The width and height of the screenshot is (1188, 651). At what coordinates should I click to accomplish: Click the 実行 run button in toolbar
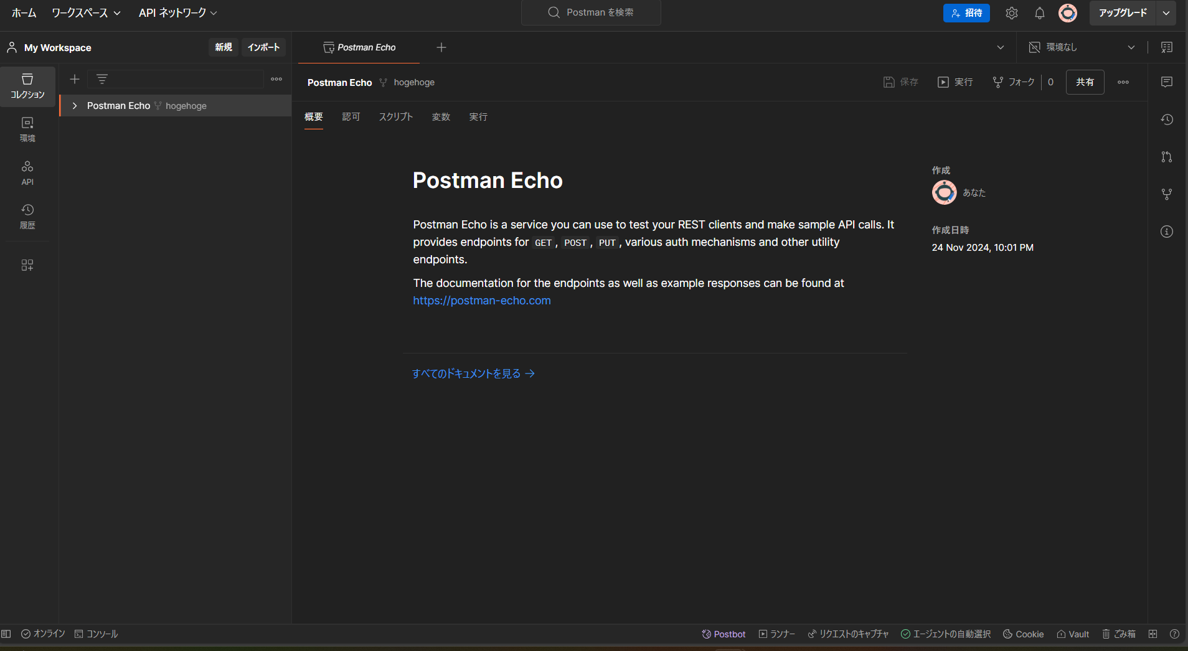pos(955,82)
